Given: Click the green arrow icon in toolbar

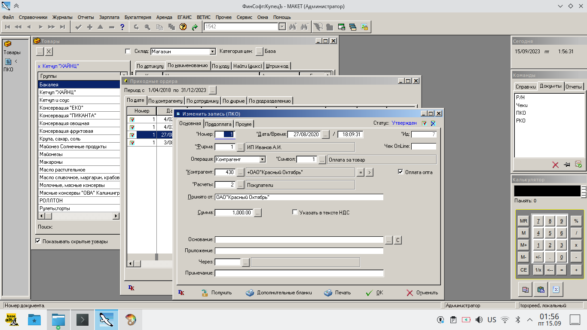Looking at the screenshot, I should point(195,27).
